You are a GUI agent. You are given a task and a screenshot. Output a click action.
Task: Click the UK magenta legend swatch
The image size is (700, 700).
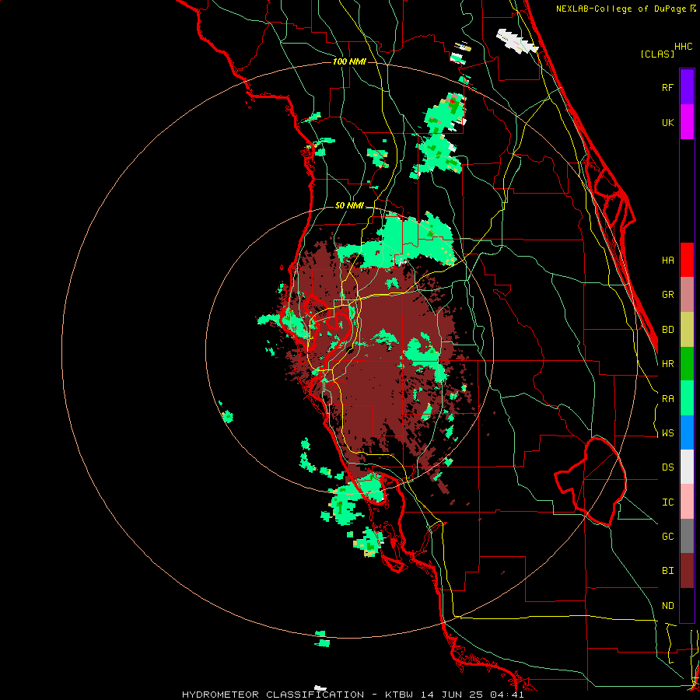687,122
